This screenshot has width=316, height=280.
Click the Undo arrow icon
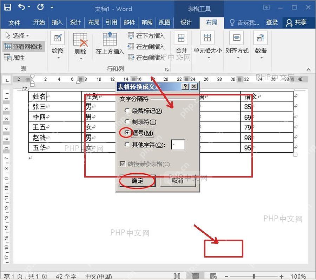21,7
